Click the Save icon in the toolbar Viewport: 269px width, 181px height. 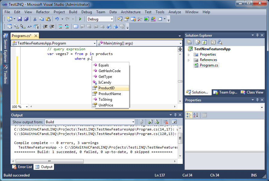(20, 19)
